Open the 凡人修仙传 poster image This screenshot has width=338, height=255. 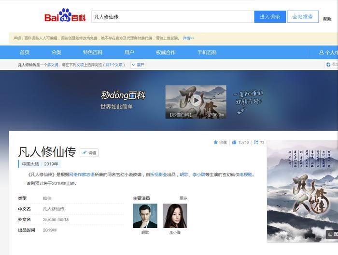(302, 191)
